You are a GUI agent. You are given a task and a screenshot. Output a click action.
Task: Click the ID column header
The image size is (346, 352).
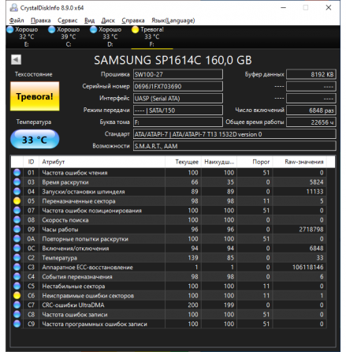31,162
